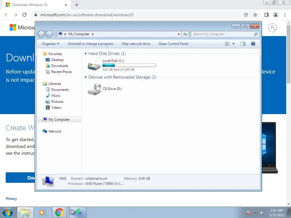This screenshot has width=291, height=218.
Task: Switch to Chrome from taskbar
Action: click(59, 212)
